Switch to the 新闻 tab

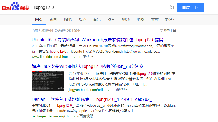53,19
